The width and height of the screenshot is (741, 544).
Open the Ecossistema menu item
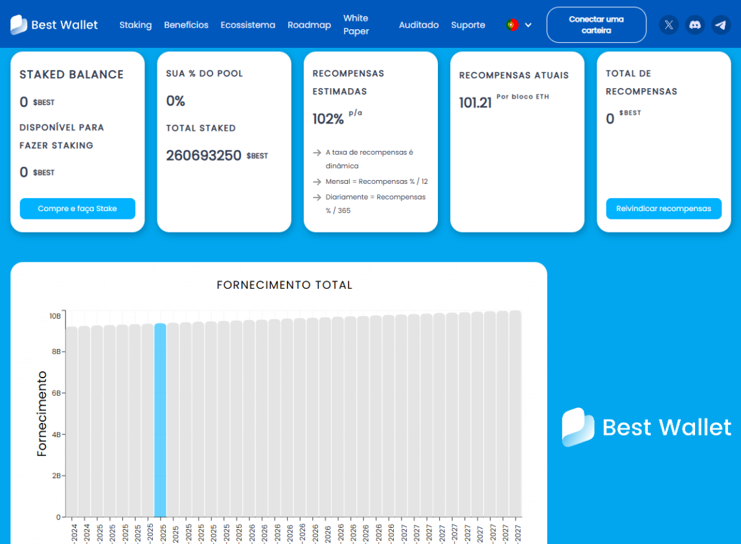point(247,25)
